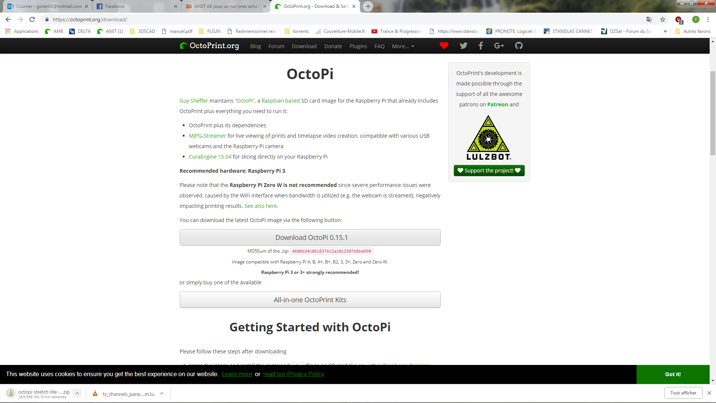Click the vertical page scrollbar
716x403 pixels.
(713, 113)
